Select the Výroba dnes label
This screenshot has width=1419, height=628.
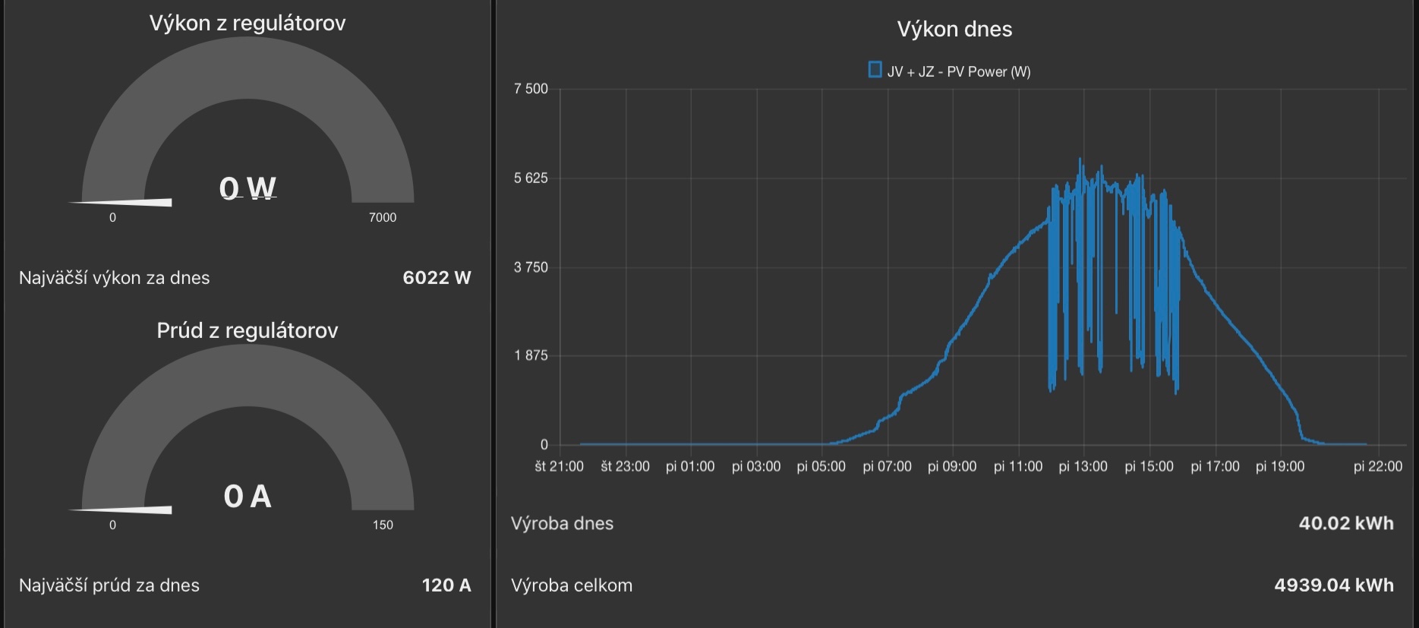point(562,524)
